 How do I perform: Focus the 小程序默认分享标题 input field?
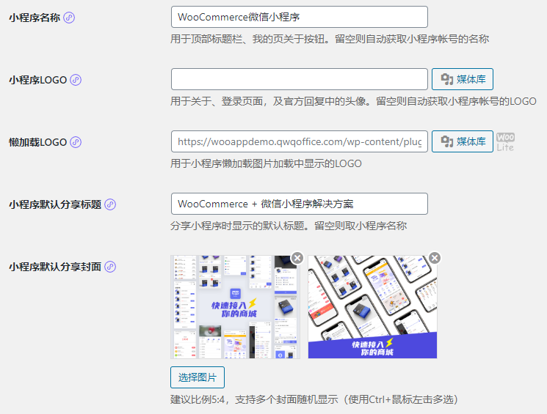[x=300, y=204]
